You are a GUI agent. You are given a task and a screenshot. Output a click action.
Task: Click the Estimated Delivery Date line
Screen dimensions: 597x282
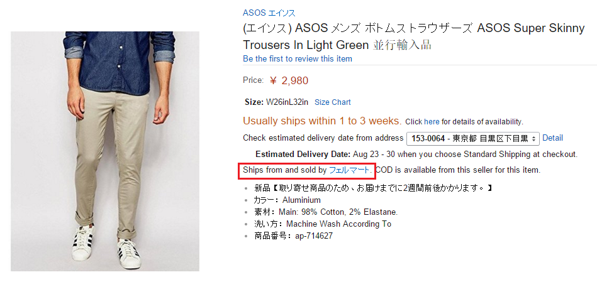tap(416, 154)
